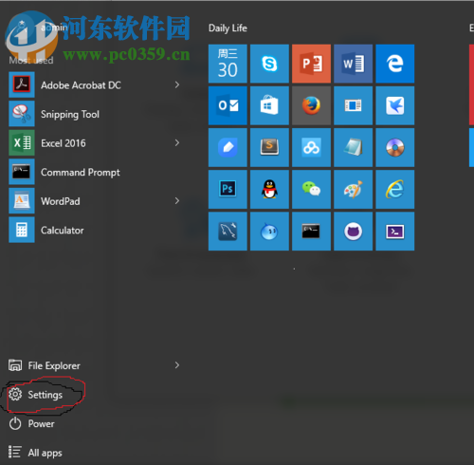
Task: Open the Command Prompt tile in Daily Life
Action: point(311,232)
